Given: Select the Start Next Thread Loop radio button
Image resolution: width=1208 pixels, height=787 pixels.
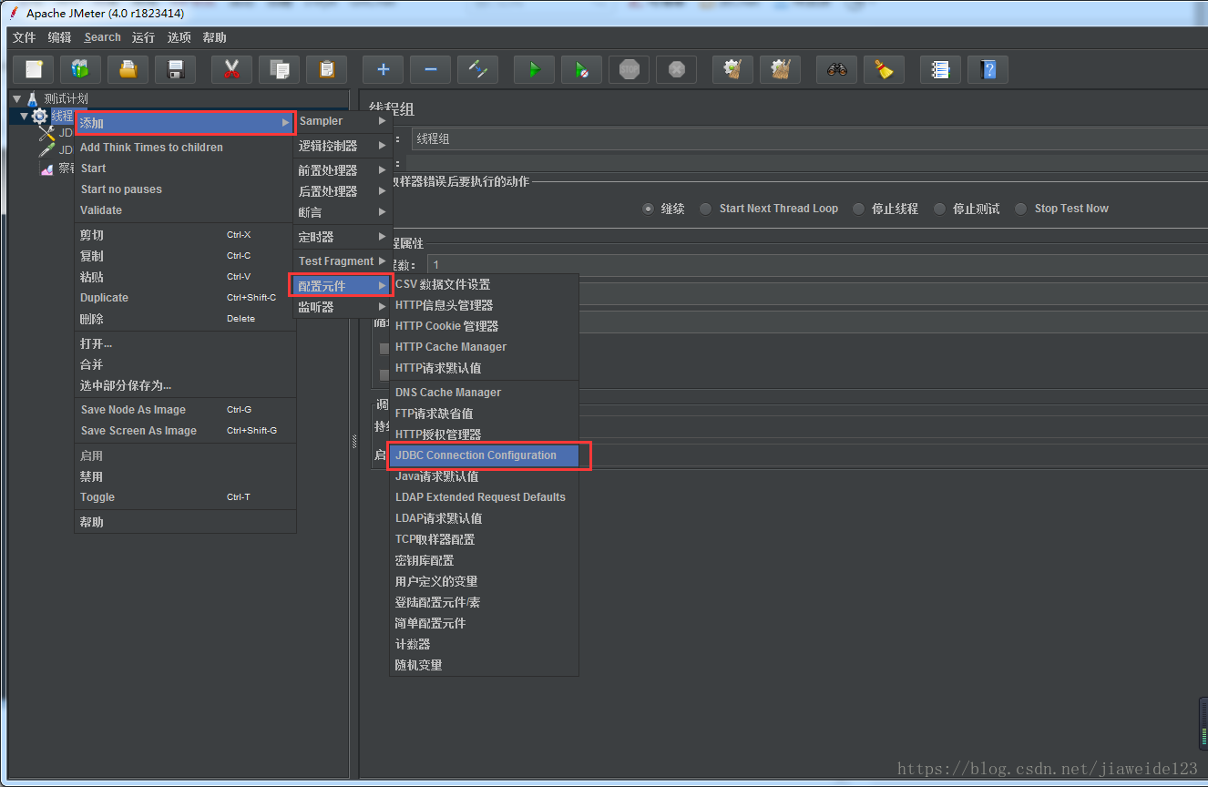Looking at the screenshot, I should click(x=706, y=209).
